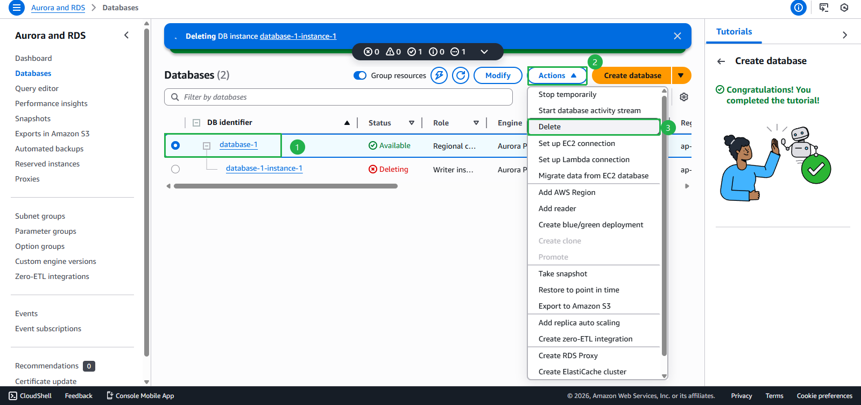Go back with Create database arrow
This screenshot has height=405, width=861.
coord(721,61)
